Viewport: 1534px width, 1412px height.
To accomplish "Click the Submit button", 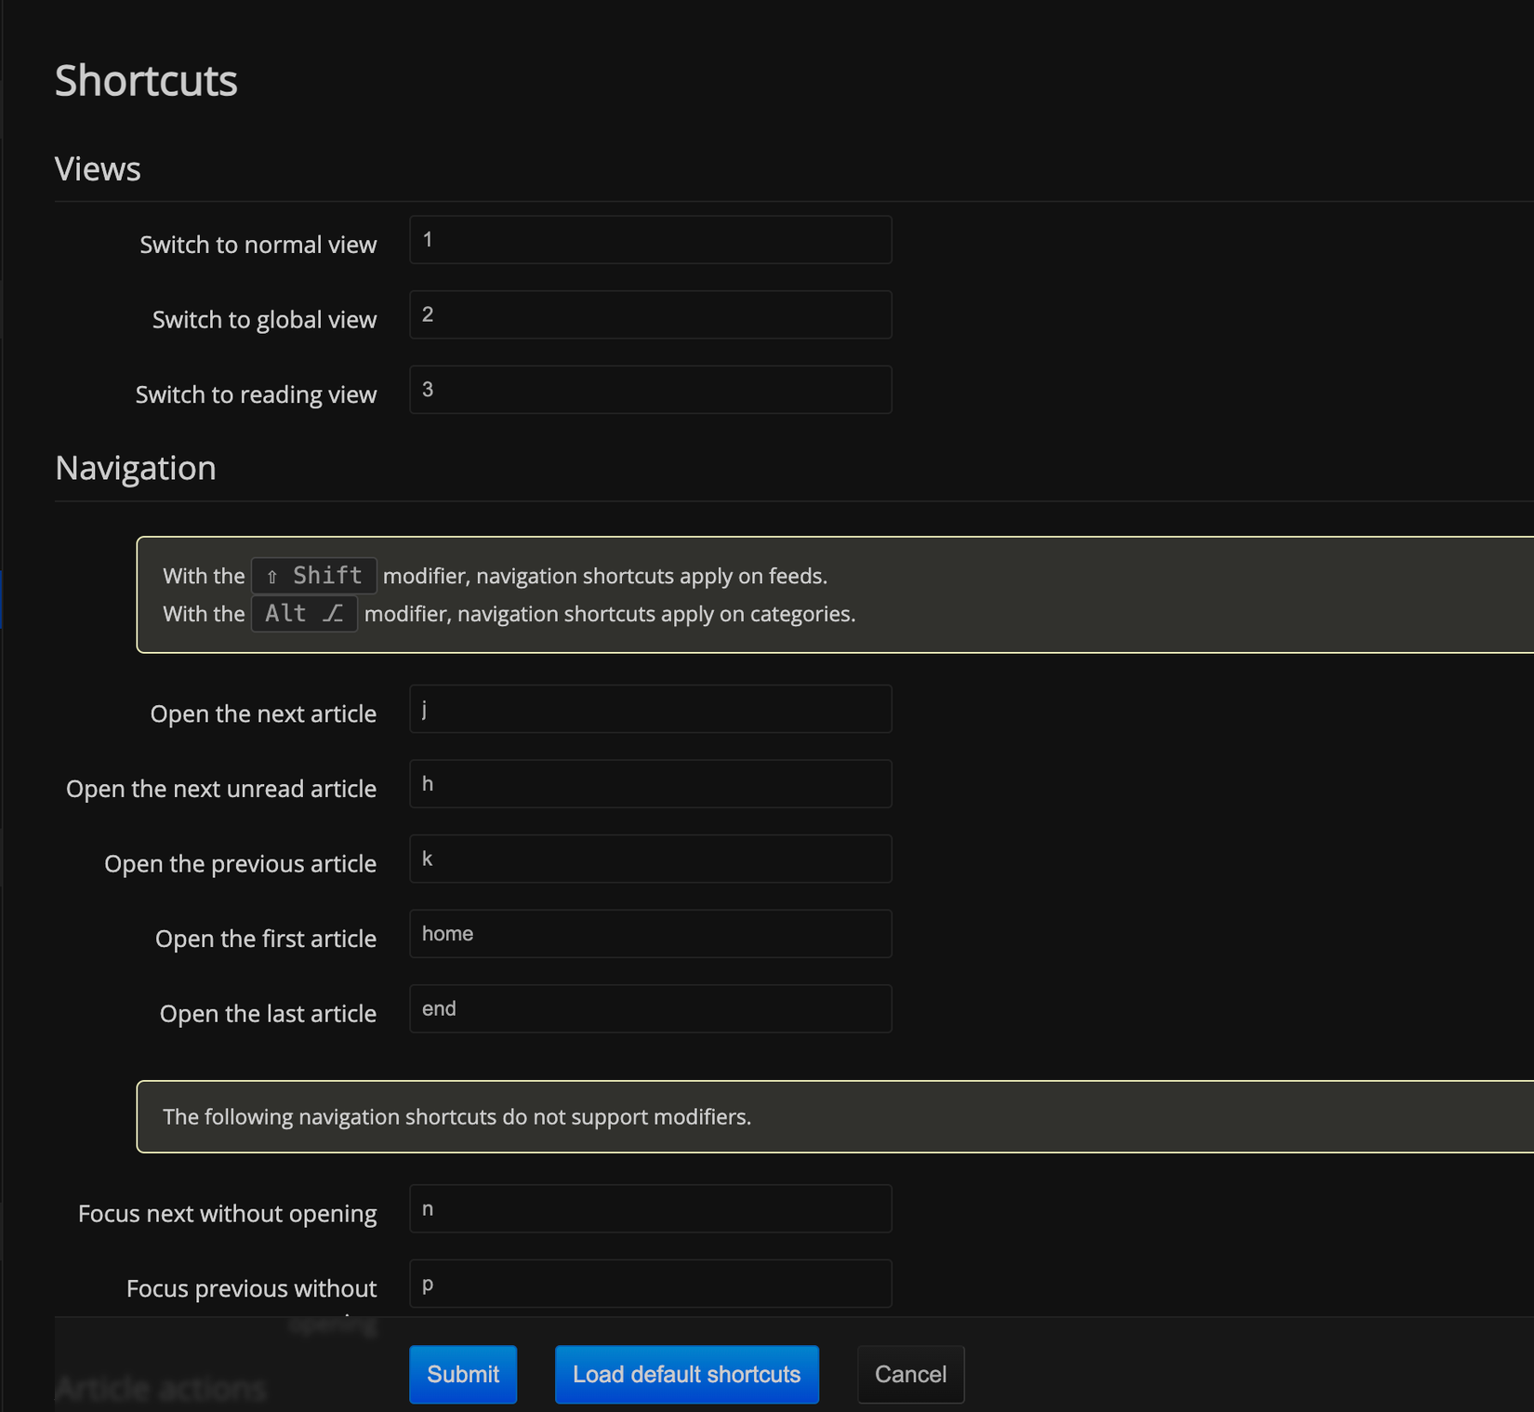I will (463, 1374).
